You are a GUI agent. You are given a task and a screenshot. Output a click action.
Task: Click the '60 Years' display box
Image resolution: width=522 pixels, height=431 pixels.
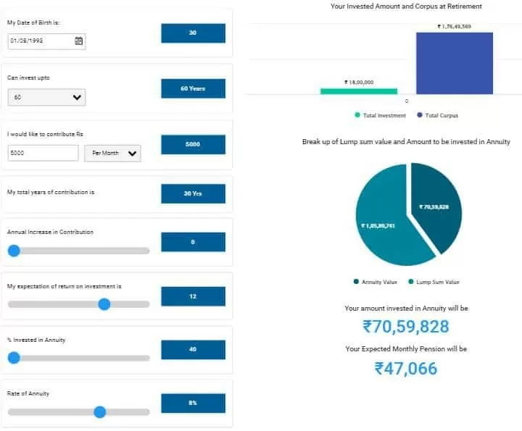193,88
